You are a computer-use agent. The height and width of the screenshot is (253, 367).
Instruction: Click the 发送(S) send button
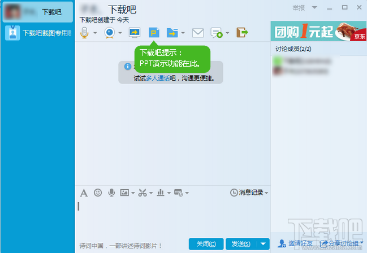(241, 244)
